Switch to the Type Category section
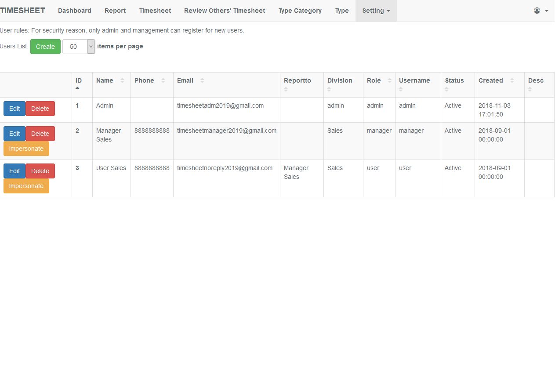This screenshot has width=555, height=374. [300, 11]
